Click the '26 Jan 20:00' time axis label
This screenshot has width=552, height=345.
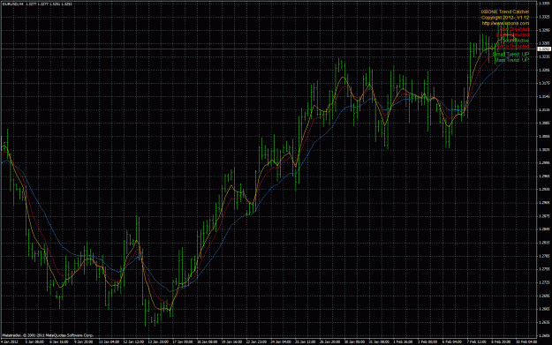[329, 341]
